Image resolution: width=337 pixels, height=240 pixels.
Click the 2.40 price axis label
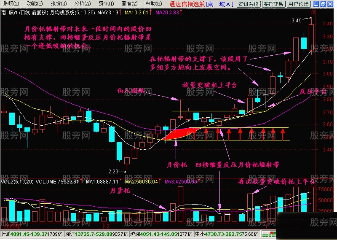pyautogui.click(x=328, y=149)
